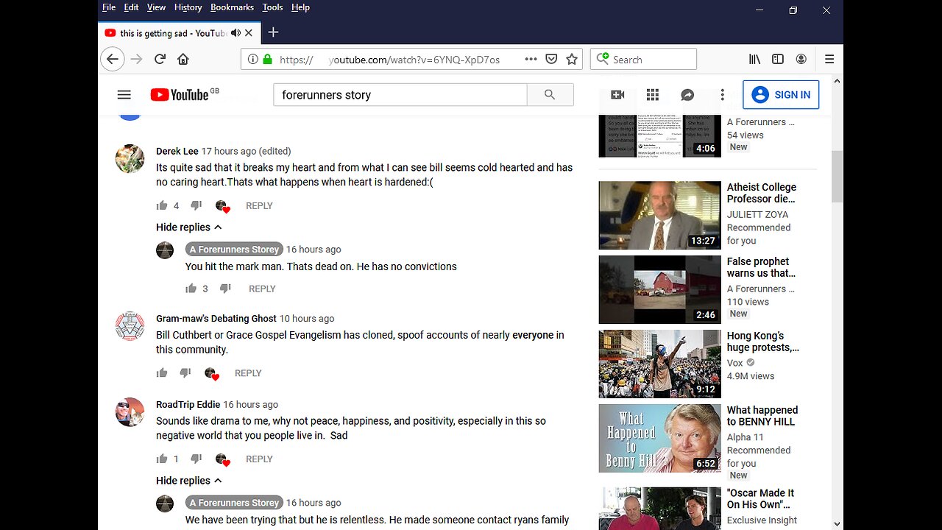This screenshot has height=530, width=942.
Task: Focus the YouTube search box
Action: coord(400,95)
